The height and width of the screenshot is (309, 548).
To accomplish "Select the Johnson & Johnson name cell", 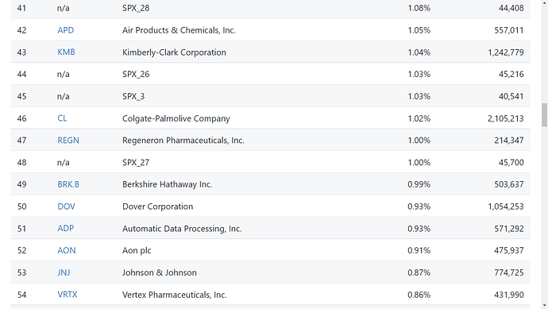I will coord(160,272).
